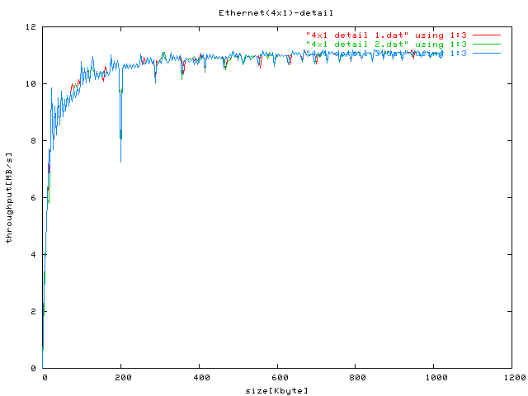Click y-axis tick label 10

(31, 84)
